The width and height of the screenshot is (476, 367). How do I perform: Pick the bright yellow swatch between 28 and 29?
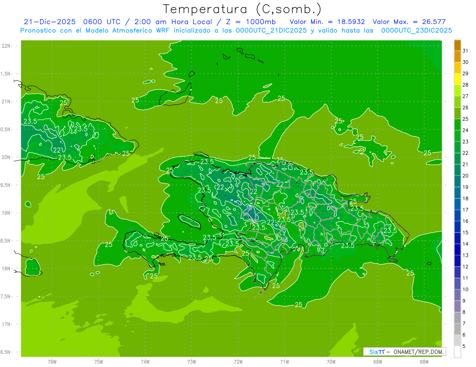coord(457,79)
